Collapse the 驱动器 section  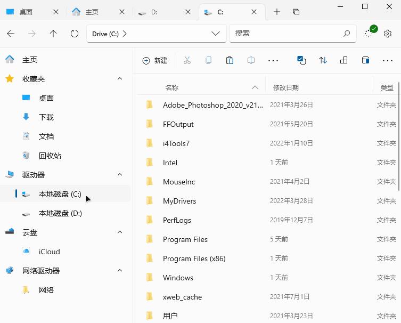coord(120,175)
